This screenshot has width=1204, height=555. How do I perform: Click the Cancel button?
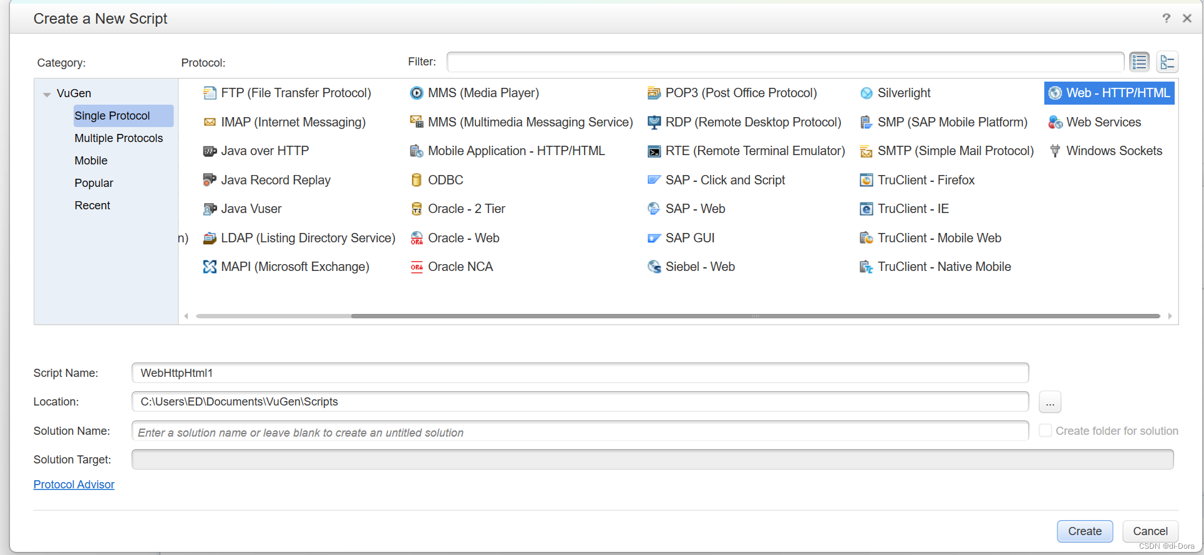[1150, 531]
